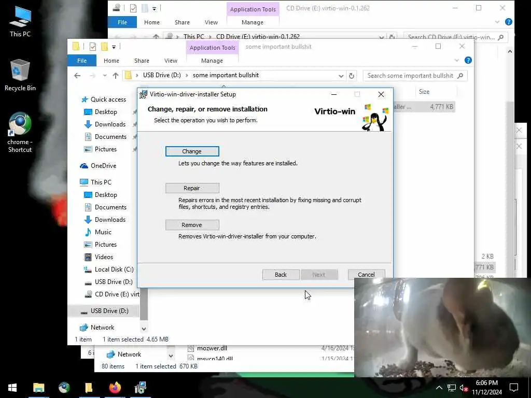531x398 pixels.
Task: Open Manage tab in CD Drive window
Action: click(253, 22)
